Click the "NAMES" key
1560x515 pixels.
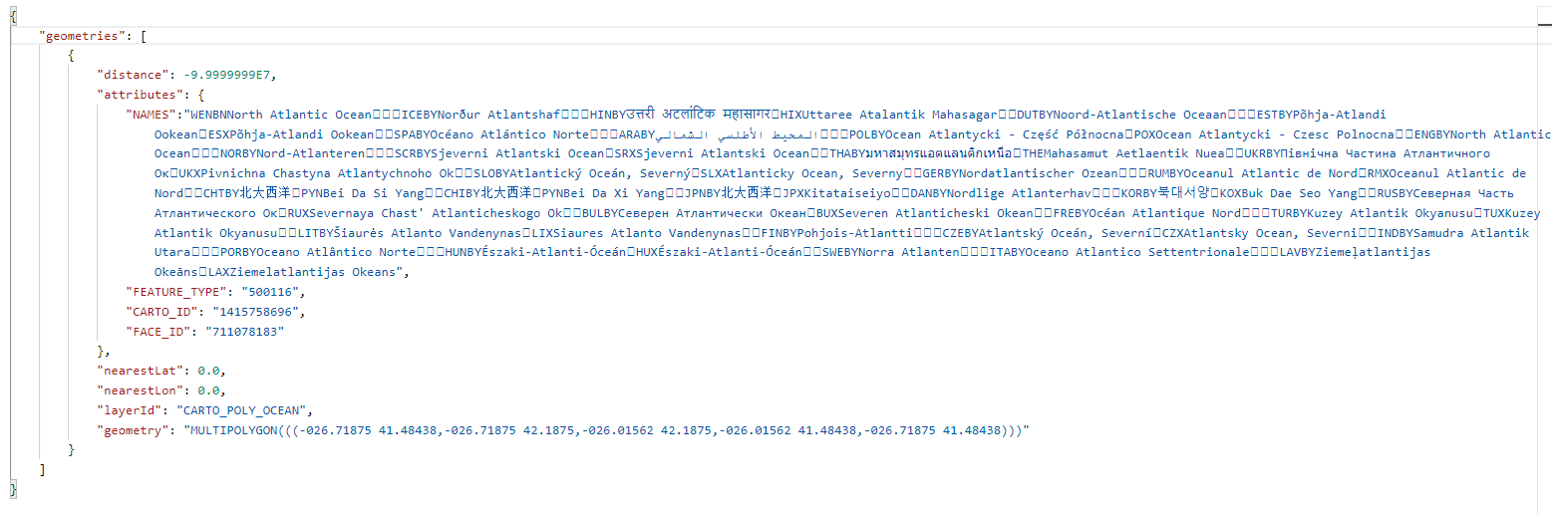tap(151, 115)
